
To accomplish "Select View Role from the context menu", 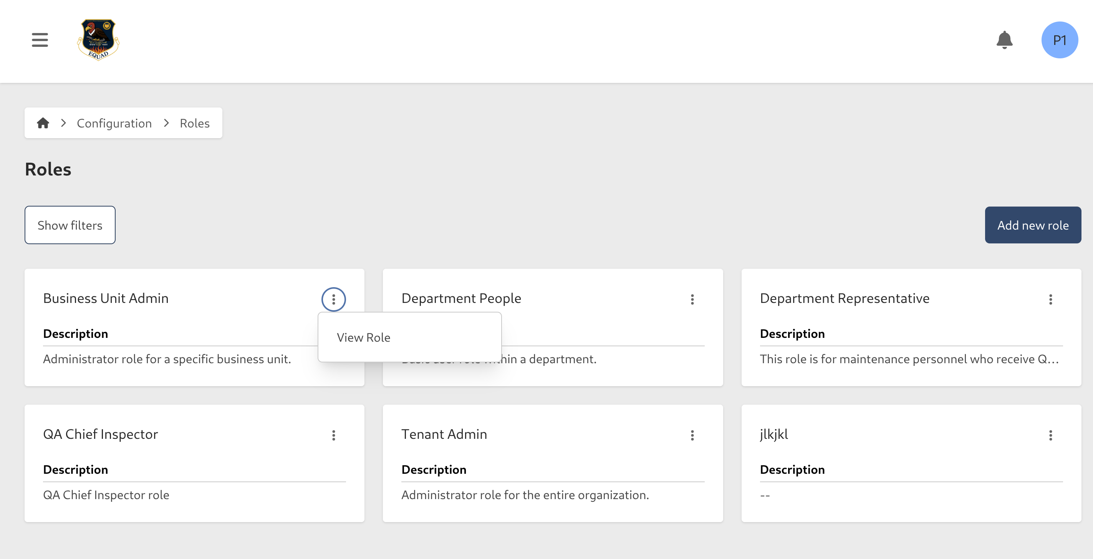I will [364, 337].
